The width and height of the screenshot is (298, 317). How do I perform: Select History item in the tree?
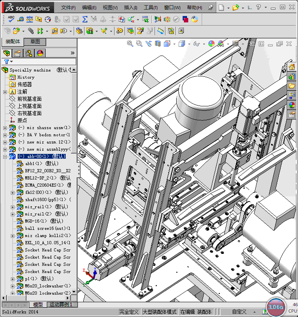tap(26, 77)
